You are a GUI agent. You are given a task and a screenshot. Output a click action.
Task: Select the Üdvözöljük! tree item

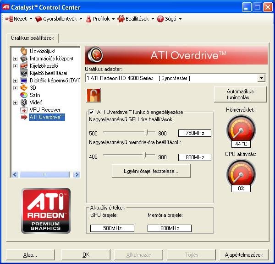coord(43,51)
